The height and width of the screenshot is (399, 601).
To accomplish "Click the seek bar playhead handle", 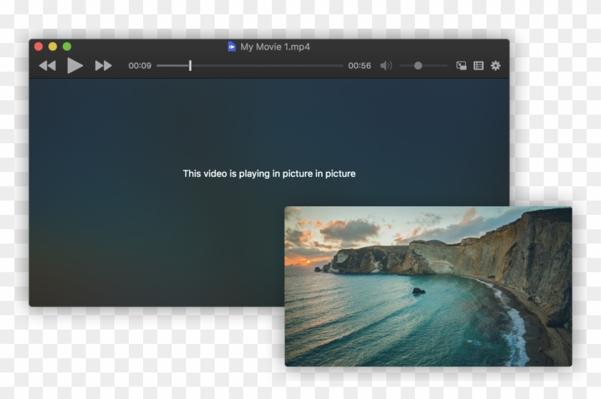I will click(190, 66).
